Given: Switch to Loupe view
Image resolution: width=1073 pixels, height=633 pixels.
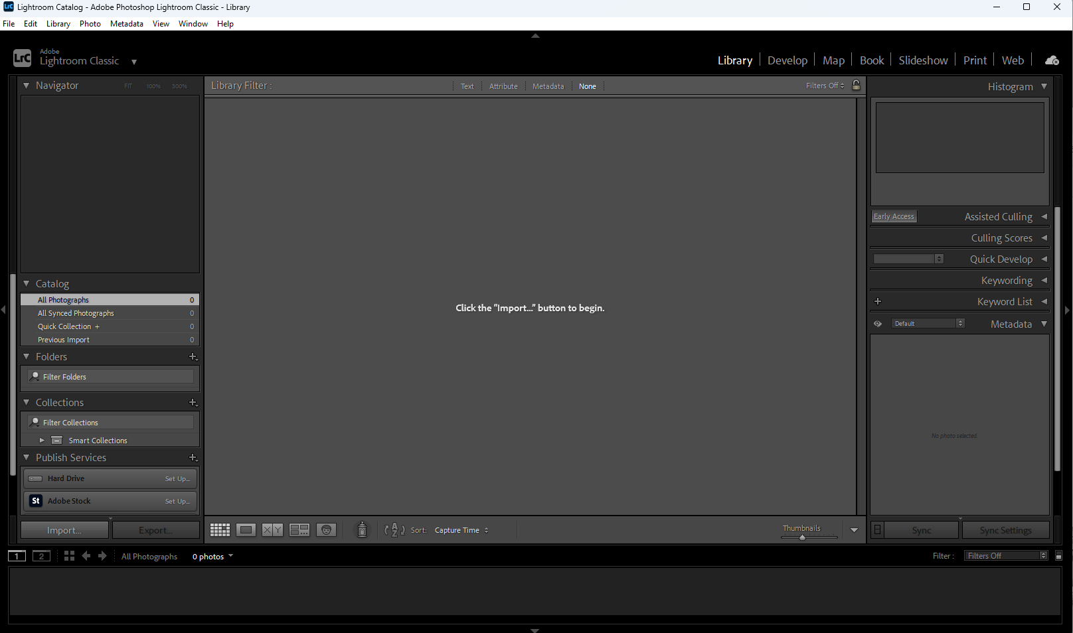Looking at the screenshot, I should pyautogui.click(x=246, y=529).
